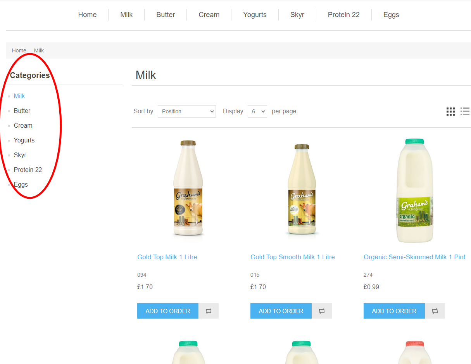Viewport: 471px width, 364px height.
Task: Click the Organic Semi-Skimmed Milk product image
Action: pos(414,190)
